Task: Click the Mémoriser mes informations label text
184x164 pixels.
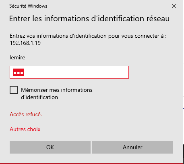Action: 57,90
